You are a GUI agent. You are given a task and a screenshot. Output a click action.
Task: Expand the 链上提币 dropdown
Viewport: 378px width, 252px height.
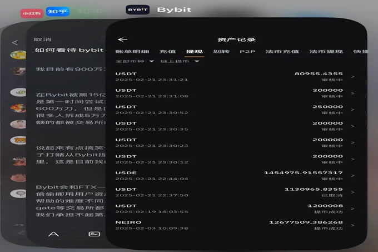coord(180,61)
